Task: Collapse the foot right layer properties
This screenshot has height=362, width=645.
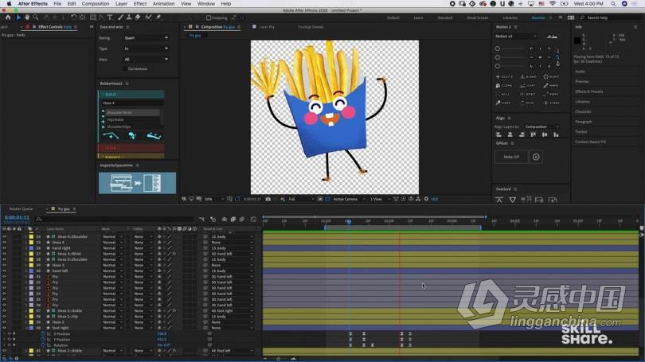Action: [x=26, y=328]
